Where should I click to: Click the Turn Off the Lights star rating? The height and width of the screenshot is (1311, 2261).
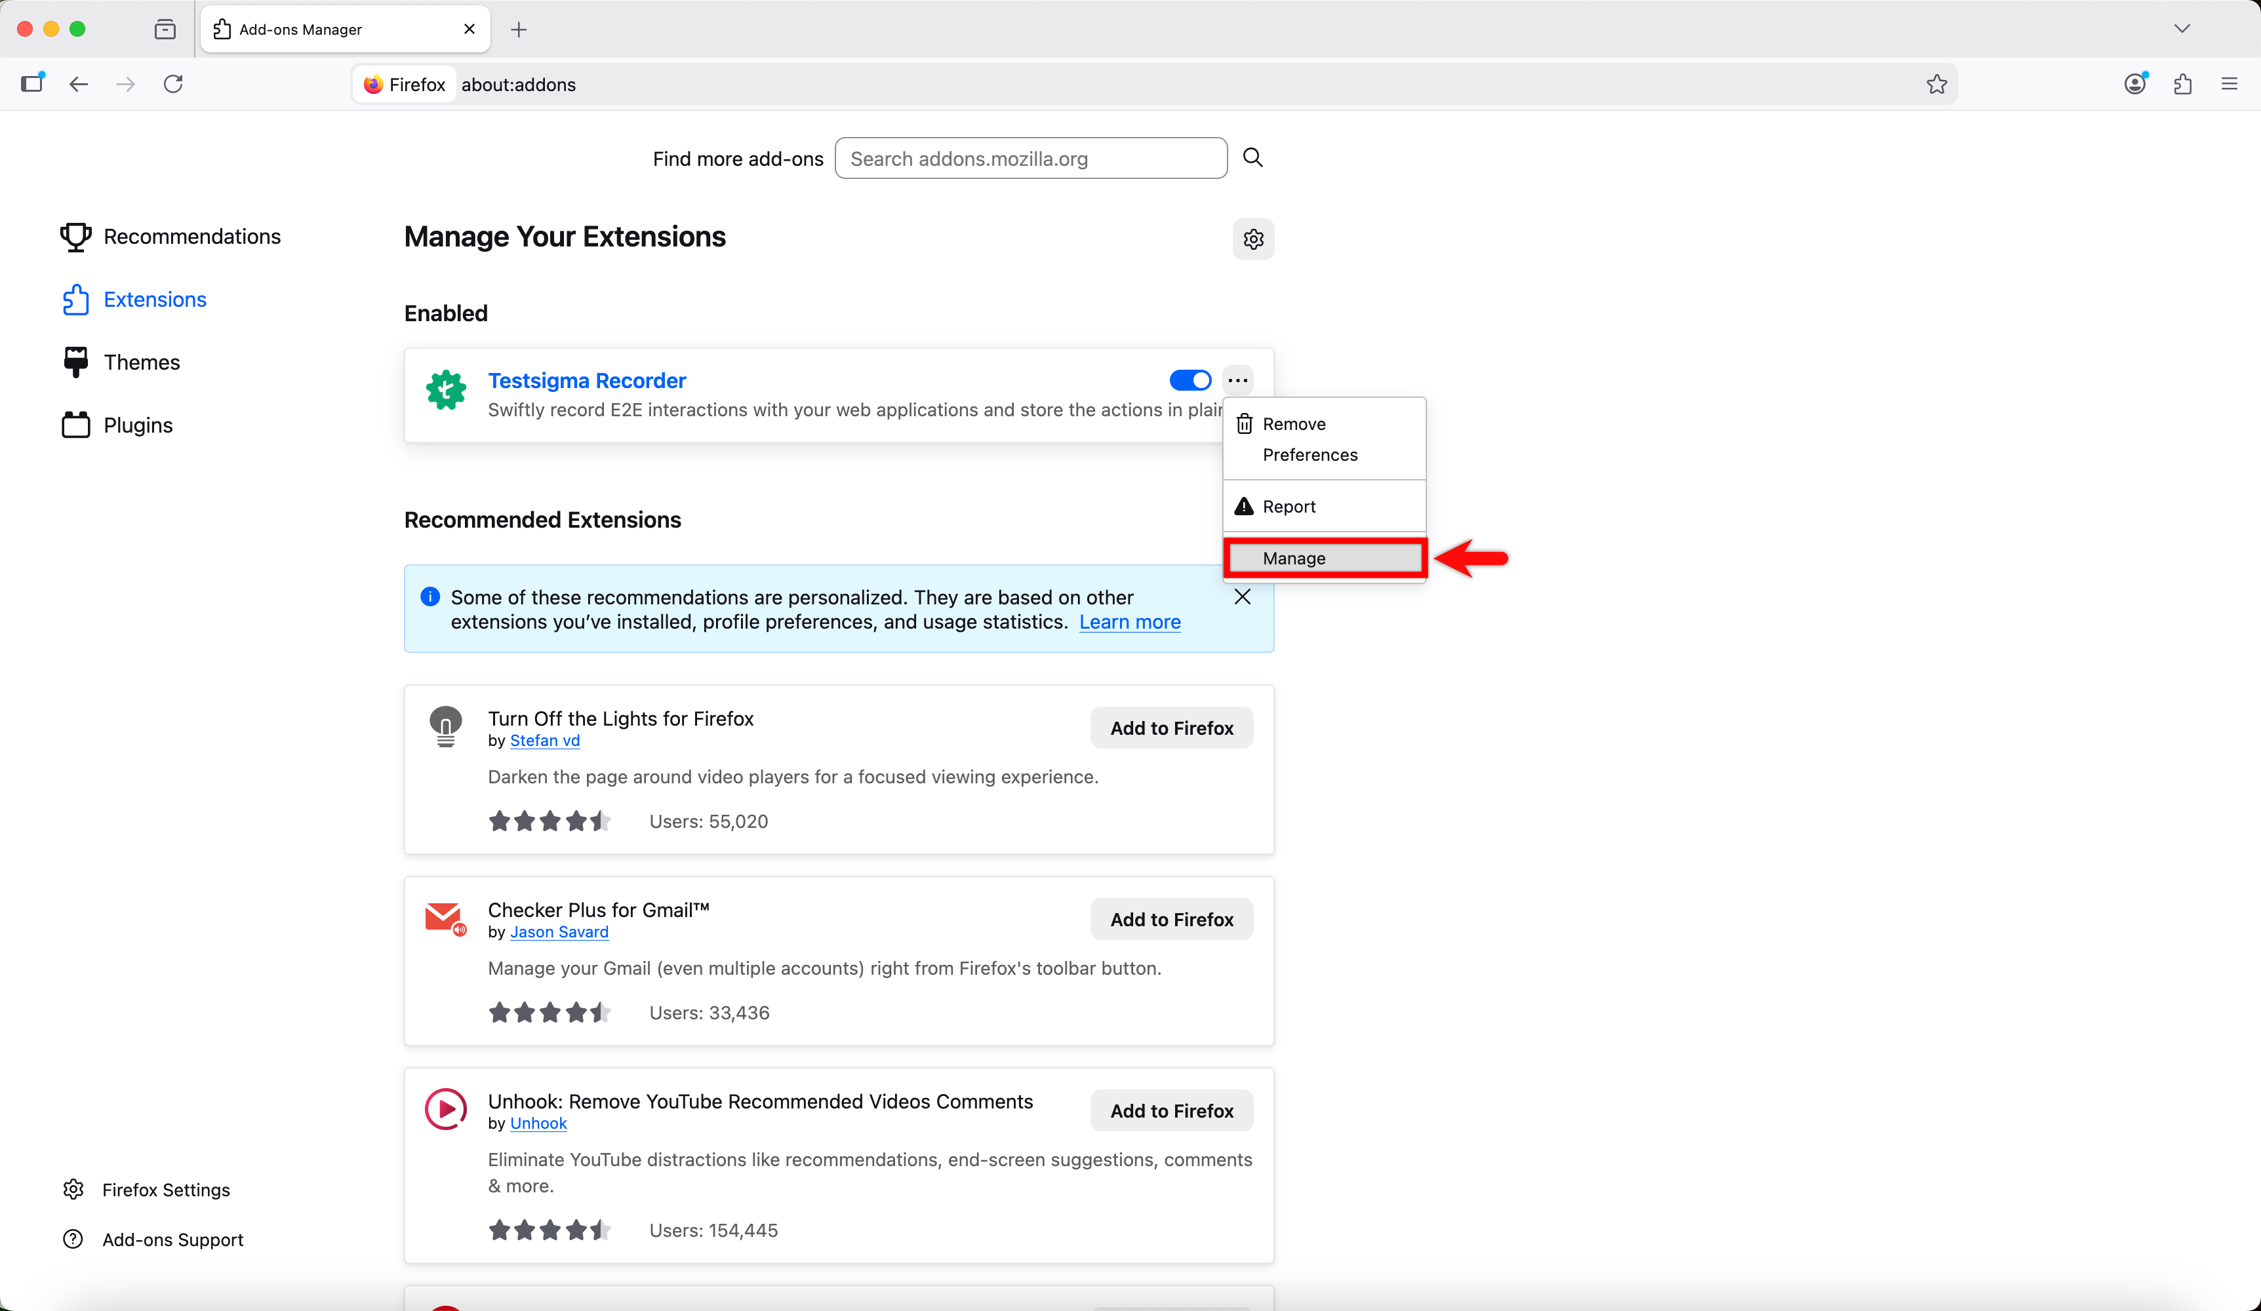coord(550,821)
